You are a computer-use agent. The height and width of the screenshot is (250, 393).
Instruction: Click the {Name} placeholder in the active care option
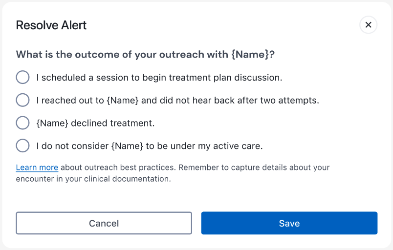(x=128, y=146)
